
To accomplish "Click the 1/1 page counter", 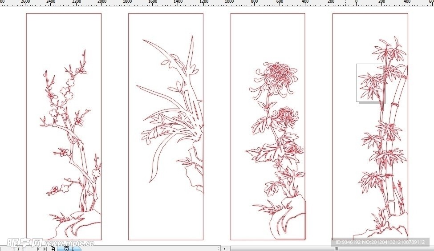I will click(18, 249).
